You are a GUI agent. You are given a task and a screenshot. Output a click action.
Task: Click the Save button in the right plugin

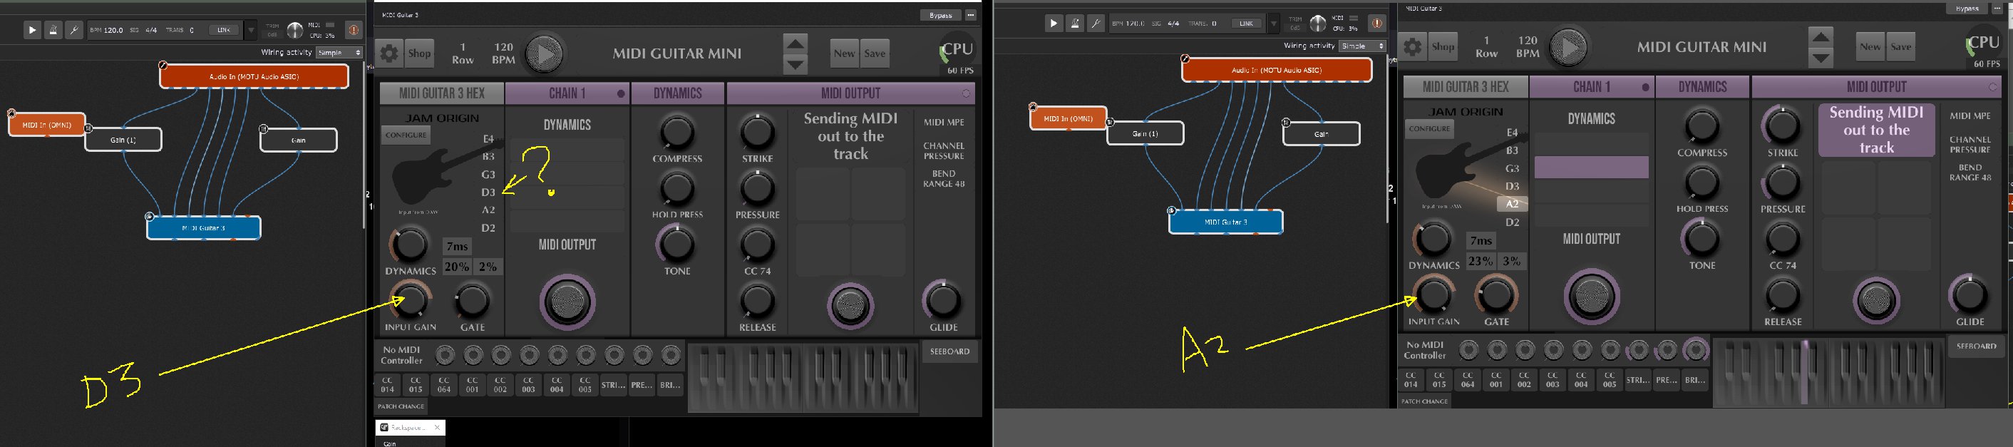click(1900, 47)
